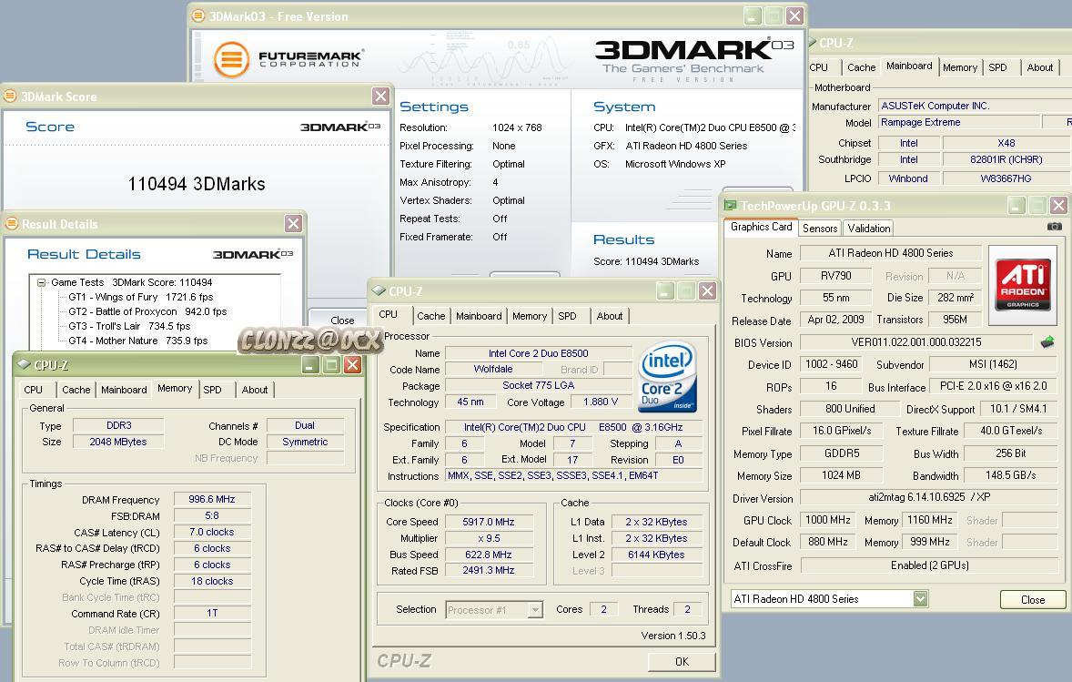Viewport: 1072px width, 682px height.
Task: Click Close button in GPU-Z
Action: (x=1032, y=600)
